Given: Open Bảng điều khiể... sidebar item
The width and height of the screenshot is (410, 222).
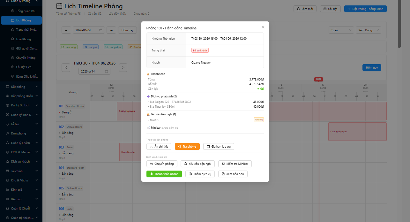Looking at the screenshot, I should tap(21, 76).
